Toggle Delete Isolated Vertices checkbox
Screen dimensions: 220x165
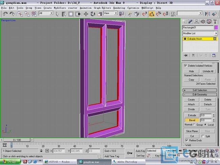[x=185, y=66]
